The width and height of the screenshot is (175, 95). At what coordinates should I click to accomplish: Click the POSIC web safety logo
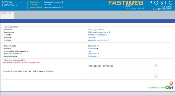tap(161, 5)
